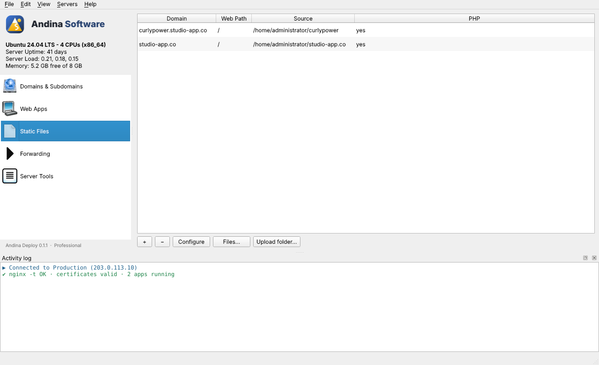
Task: Click the Web Apps monitor icon
Action: 10,109
